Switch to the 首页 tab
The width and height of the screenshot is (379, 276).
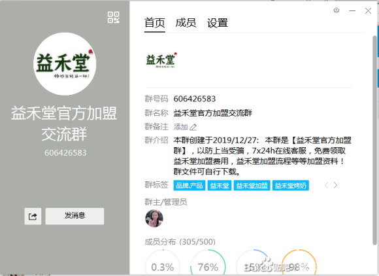(155, 24)
